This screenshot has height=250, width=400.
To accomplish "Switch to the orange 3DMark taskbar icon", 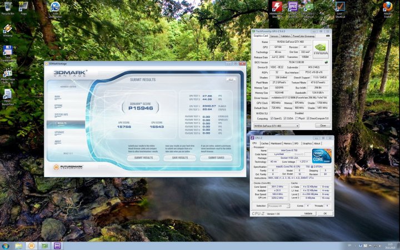I will tap(31, 246).
